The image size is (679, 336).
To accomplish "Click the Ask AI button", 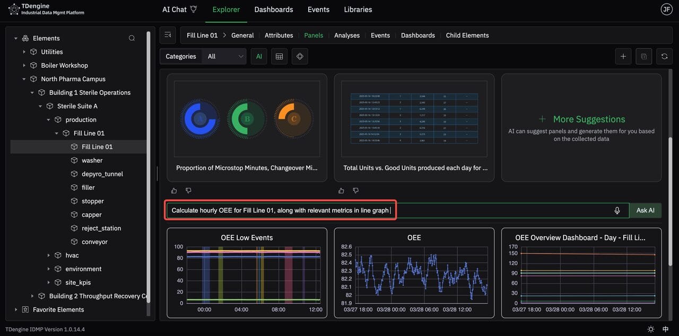I will pos(645,210).
